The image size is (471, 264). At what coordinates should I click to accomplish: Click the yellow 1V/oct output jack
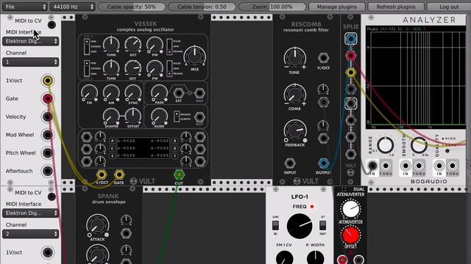tap(47, 81)
